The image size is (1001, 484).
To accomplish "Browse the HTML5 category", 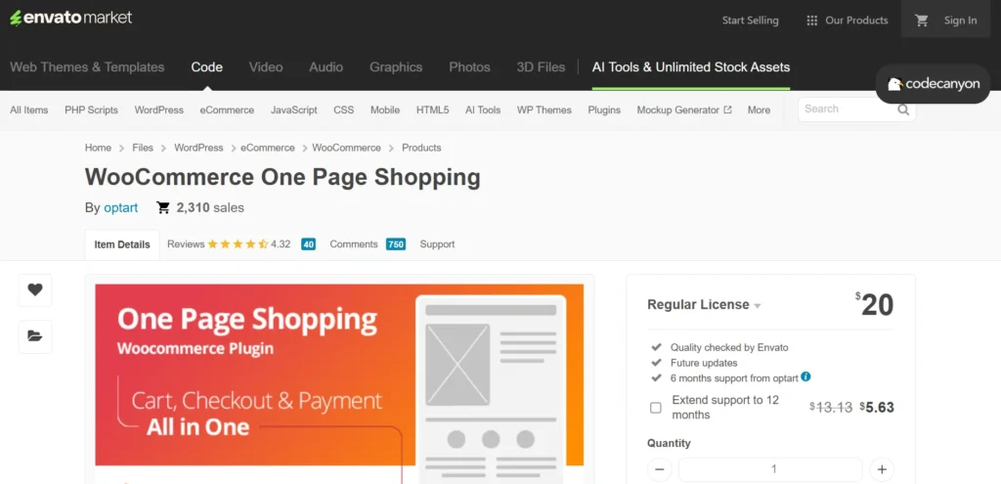I will click(x=432, y=110).
